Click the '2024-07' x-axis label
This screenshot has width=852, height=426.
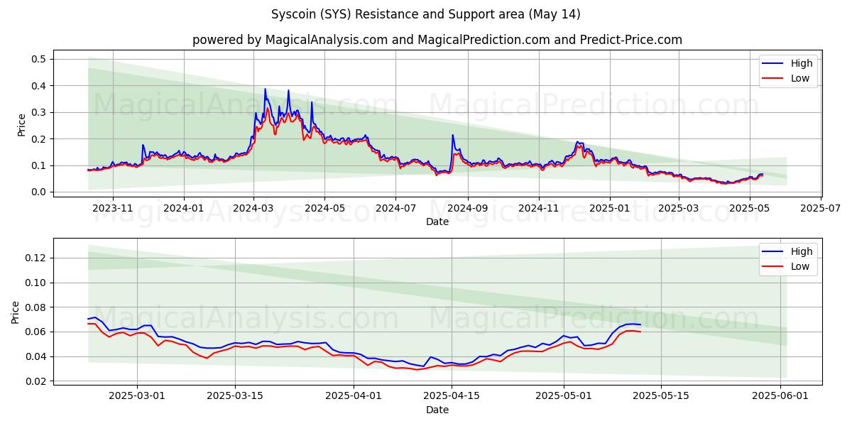coord(395,209)
